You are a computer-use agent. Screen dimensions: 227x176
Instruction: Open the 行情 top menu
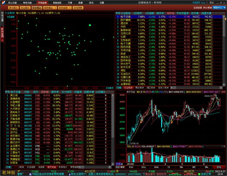pyautogui.click(x=70, y=3)
